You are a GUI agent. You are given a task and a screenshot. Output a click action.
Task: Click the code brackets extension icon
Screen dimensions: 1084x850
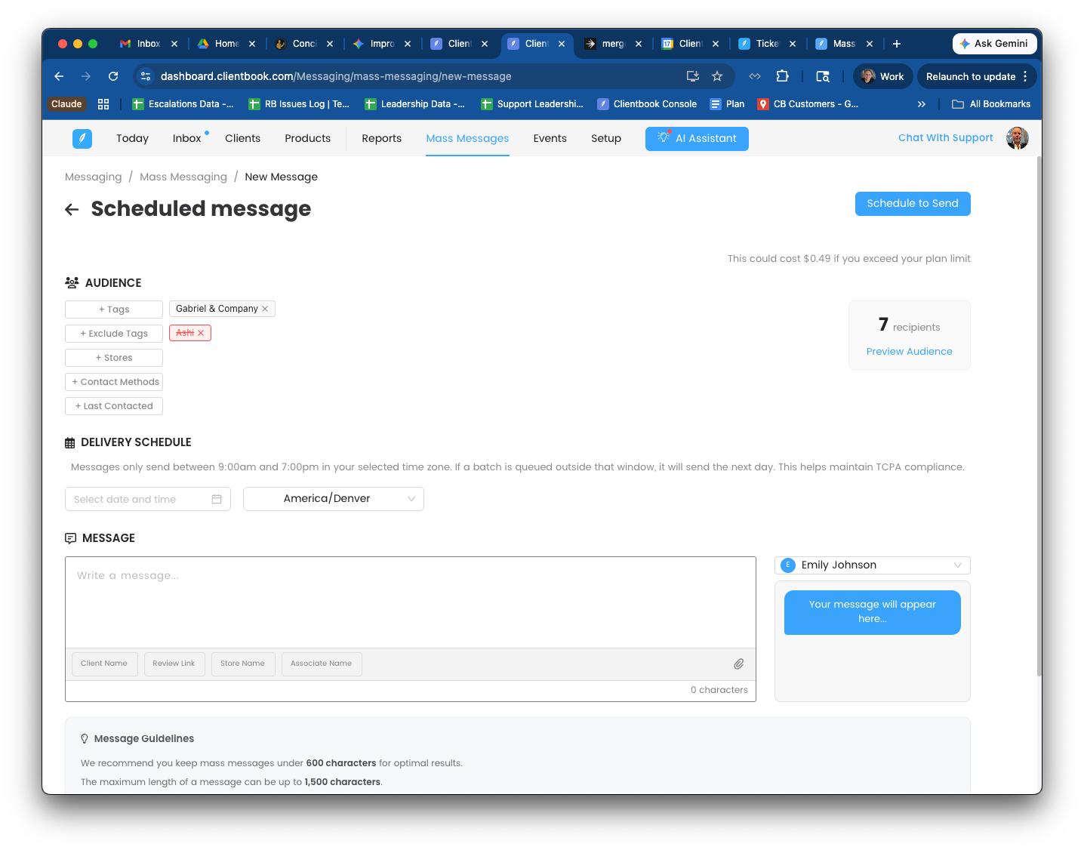755,76
